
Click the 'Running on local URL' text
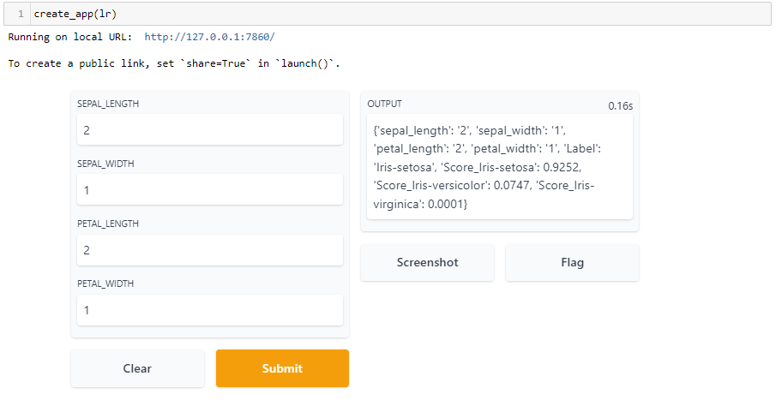pyautogui.click(x=70, y=37)
